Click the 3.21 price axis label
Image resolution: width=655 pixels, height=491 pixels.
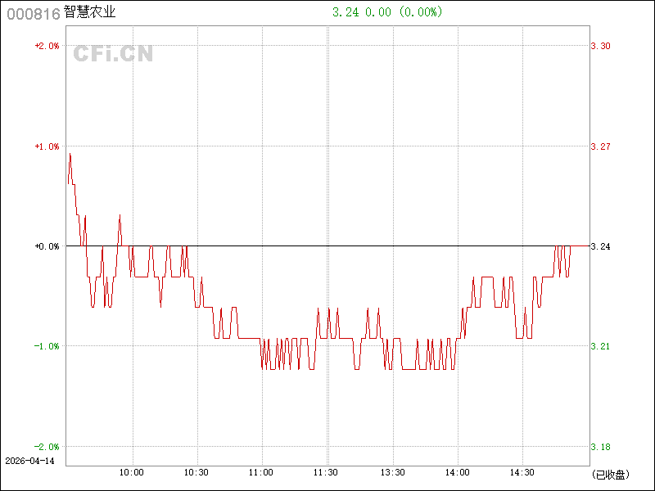coord(601,346)
